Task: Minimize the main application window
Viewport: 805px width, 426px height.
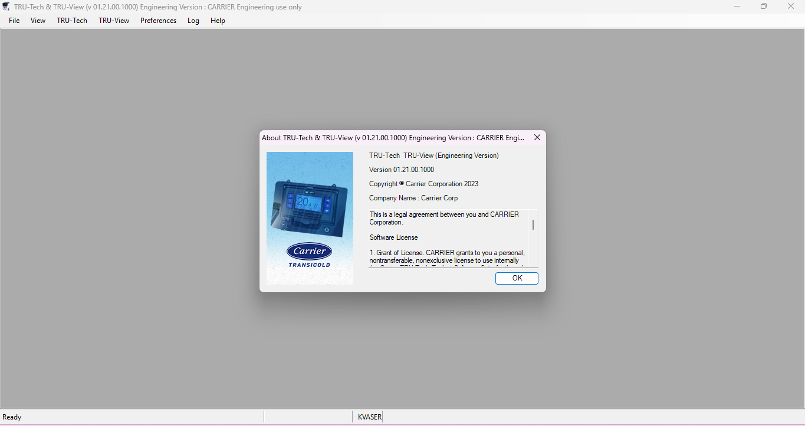Action: point(737,6)
